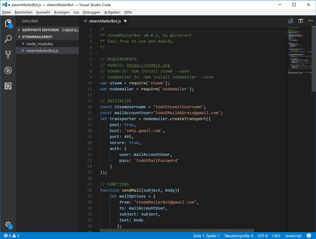Click open changes icon in editor toolbar
The height and width of the screenshot is (239, 316).
coord(291,21)
